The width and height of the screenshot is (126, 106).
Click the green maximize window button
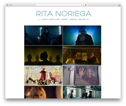11,5
